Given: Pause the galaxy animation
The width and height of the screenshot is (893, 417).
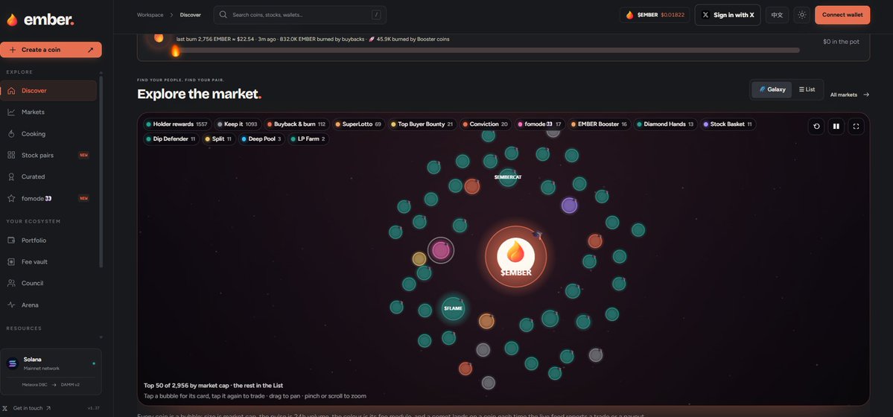Looking at the screenshot, I should pyautogui.click(x=836, y=127).
